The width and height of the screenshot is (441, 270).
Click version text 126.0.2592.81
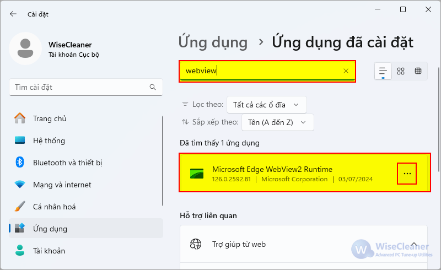pyautogui.click(x=231, y=179)
